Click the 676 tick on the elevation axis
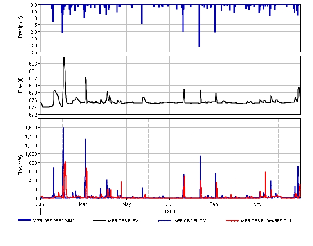The image size is (313, 246). click(34, 100)
